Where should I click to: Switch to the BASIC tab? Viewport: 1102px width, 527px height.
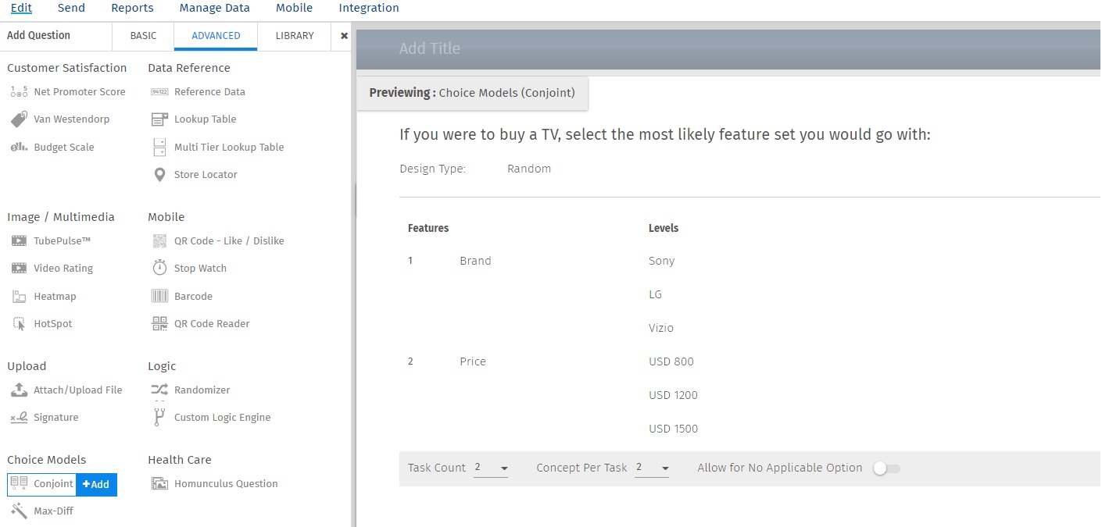pos(142,35)
